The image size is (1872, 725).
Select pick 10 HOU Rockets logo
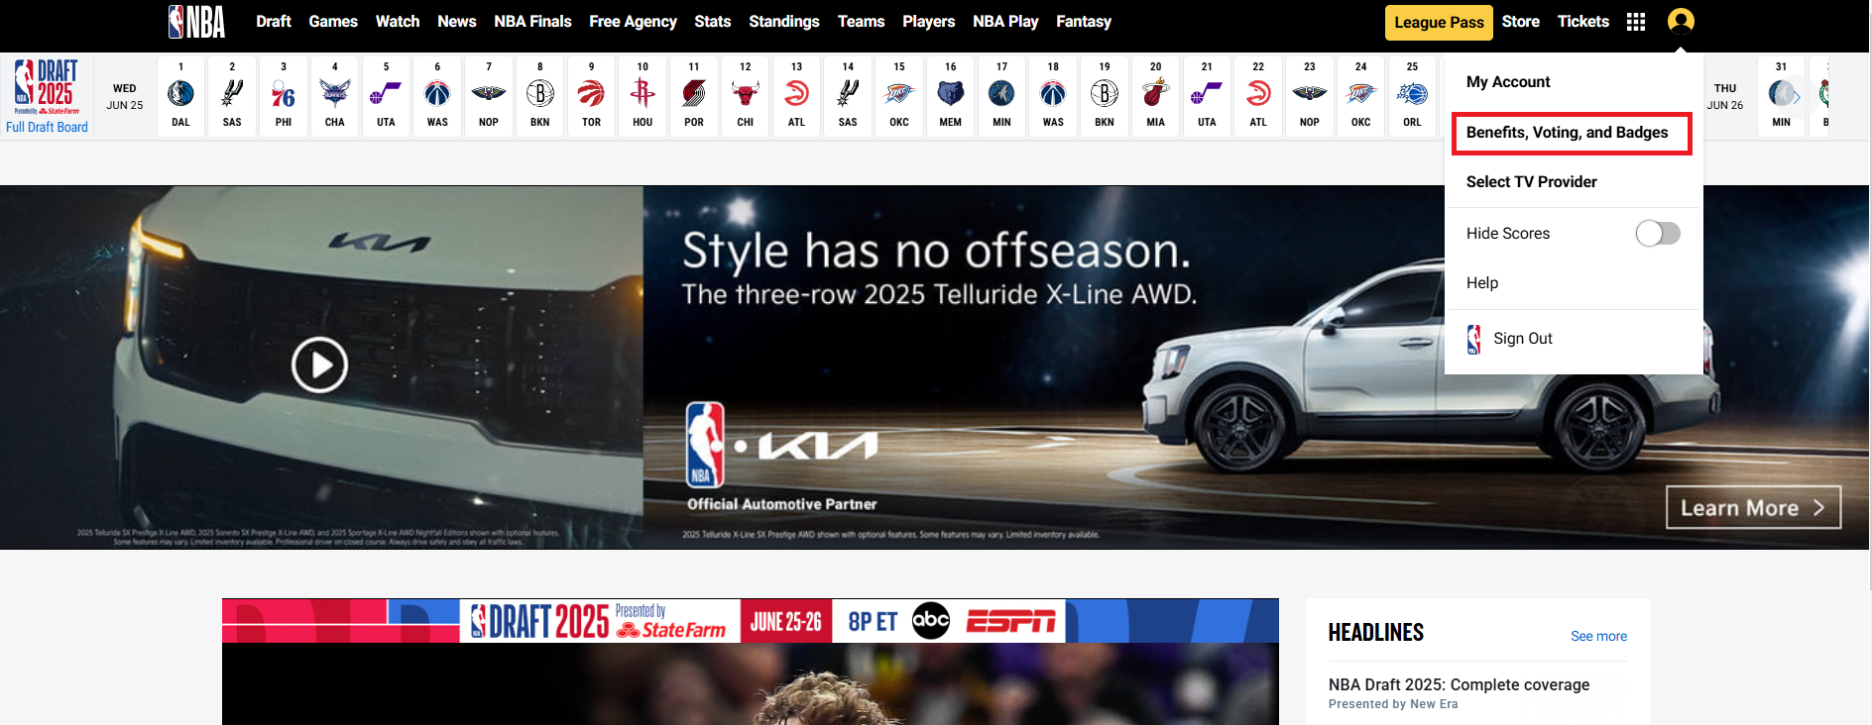[x=643, y=93]
